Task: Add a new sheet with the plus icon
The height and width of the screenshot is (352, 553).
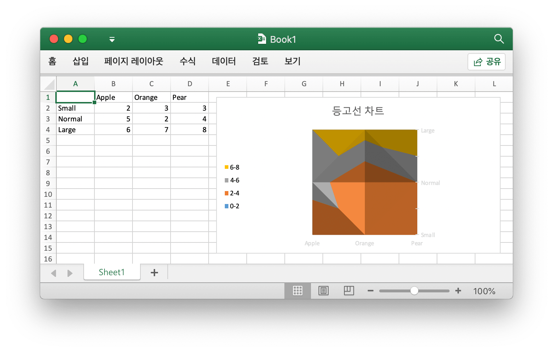Action: [154, 272]
